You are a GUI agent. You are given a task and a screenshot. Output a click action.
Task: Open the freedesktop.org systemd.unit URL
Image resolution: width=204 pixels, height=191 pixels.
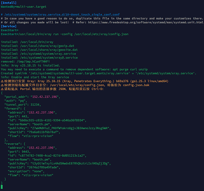point(145,22)
